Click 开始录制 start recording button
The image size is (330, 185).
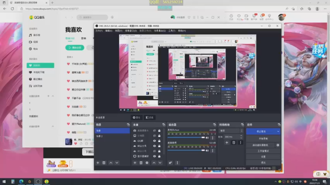coord(263,139)
